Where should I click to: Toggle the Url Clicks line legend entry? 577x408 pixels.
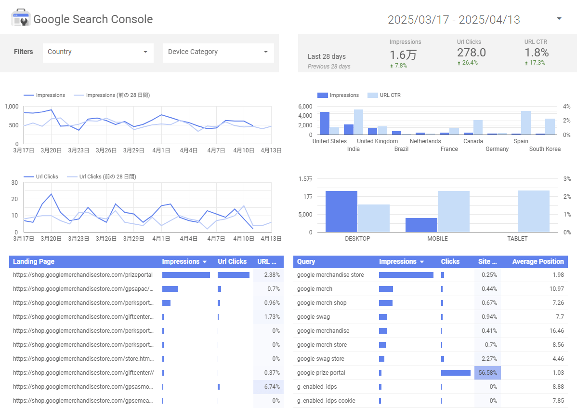[x=41, y=177]
